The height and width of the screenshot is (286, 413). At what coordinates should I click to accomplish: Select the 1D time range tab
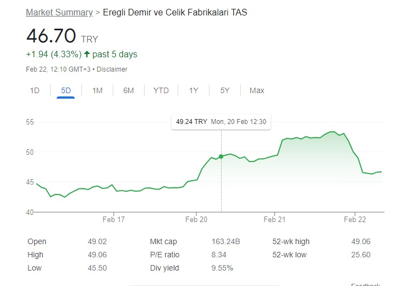(35, 90)
